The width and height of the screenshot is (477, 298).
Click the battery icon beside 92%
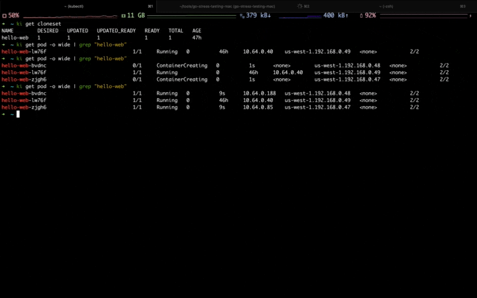click(x=362, y=15)
